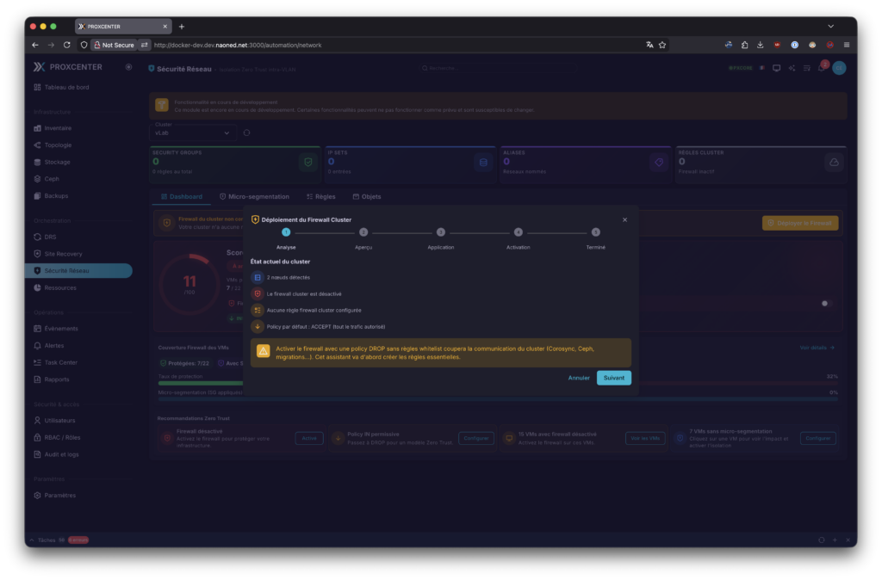Click the AI sparkle icon in header
The width and height of the screenshot is (882, 580).
tap(792, 68)
